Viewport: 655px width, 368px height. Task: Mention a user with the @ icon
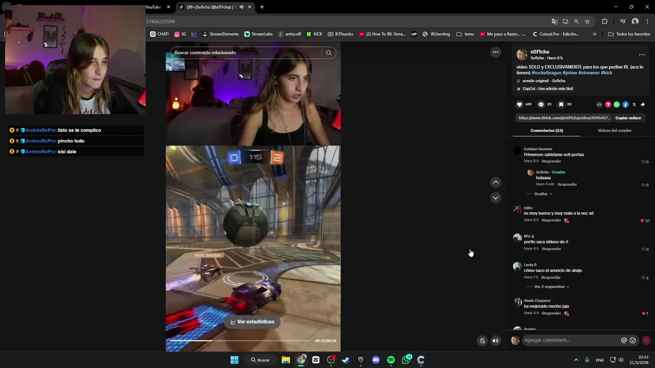click(624, 340)
